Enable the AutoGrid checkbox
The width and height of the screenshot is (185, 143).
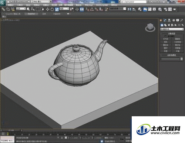click(165, 36)
